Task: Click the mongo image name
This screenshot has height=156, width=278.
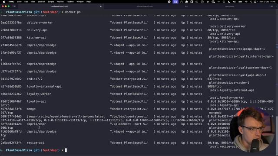Action: 31,109
